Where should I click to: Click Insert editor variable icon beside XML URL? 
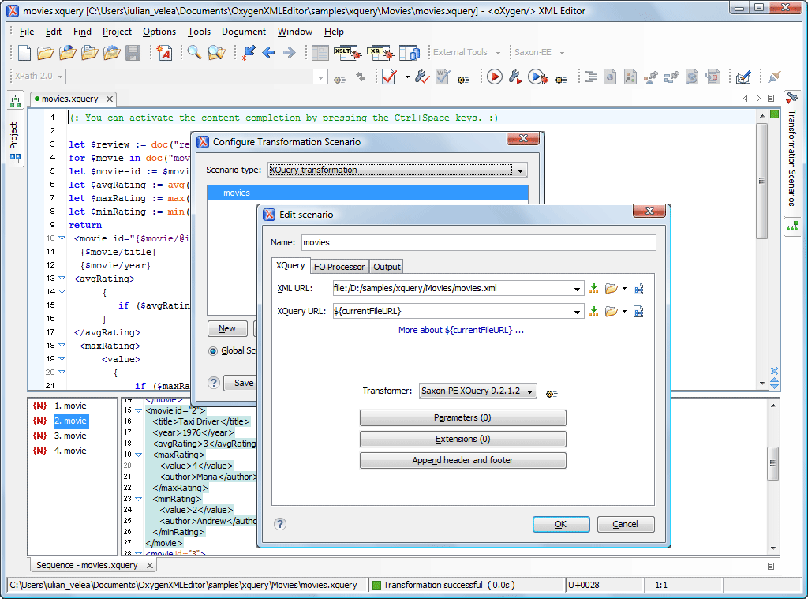point(593,289)
